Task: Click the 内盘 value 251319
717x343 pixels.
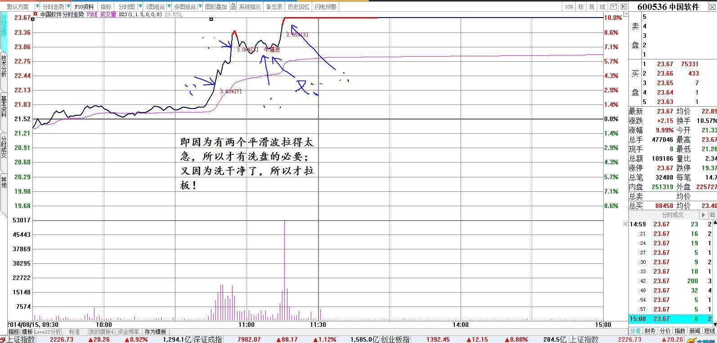Action: point(663,187)
